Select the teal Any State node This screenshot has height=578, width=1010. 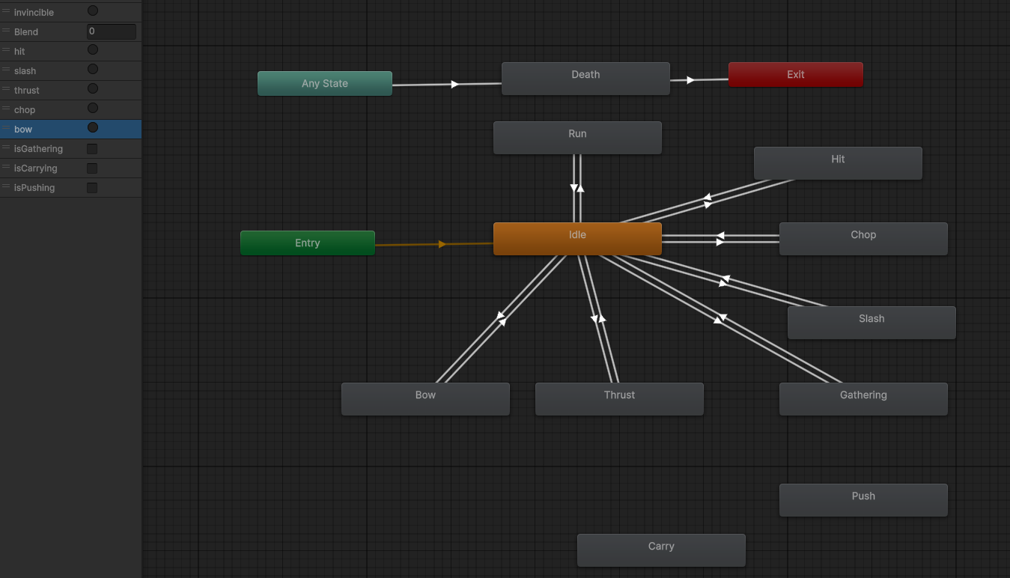(x=324, y=84)
